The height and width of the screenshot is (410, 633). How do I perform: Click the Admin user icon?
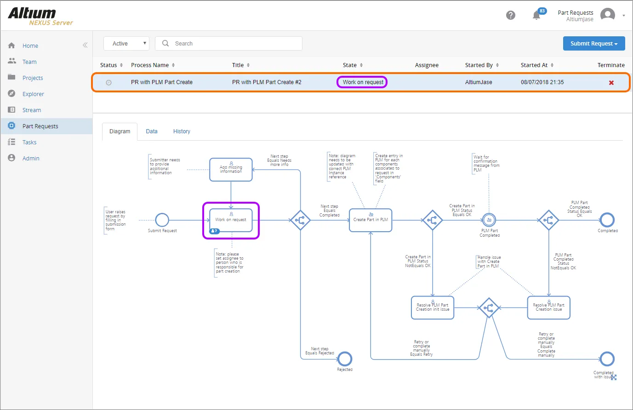[x=12, y=158]
